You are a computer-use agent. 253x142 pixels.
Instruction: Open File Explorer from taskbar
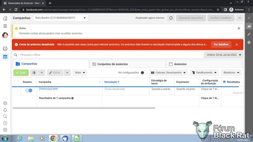click(31, 138)
